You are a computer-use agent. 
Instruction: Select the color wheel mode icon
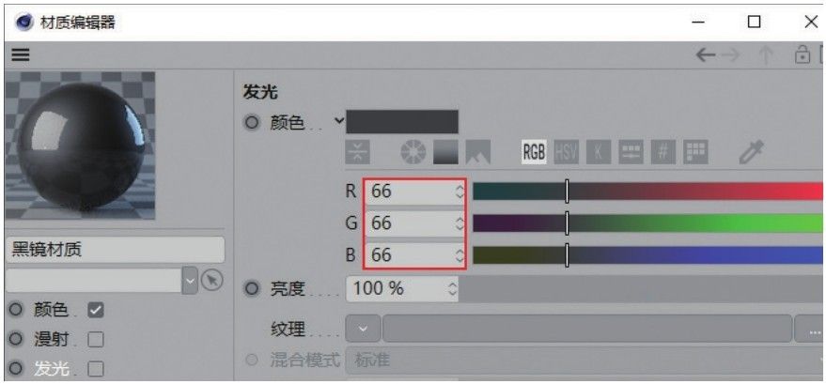pyautogui.click(x=413, y=152)
